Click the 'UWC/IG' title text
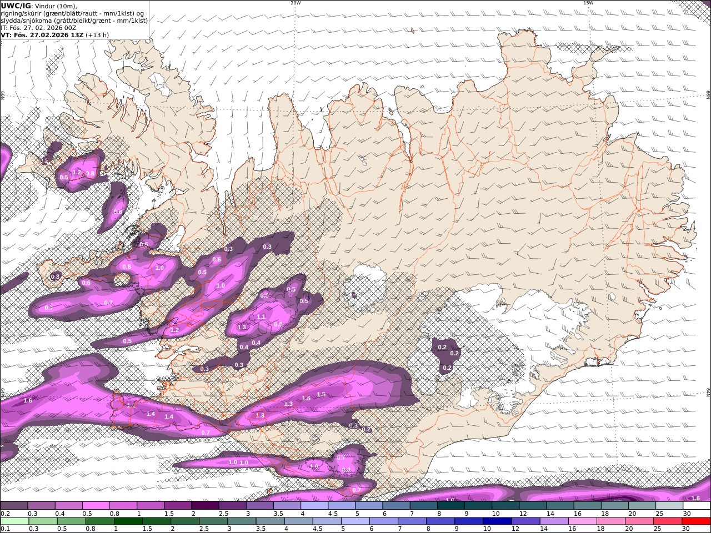 (16, 6)
